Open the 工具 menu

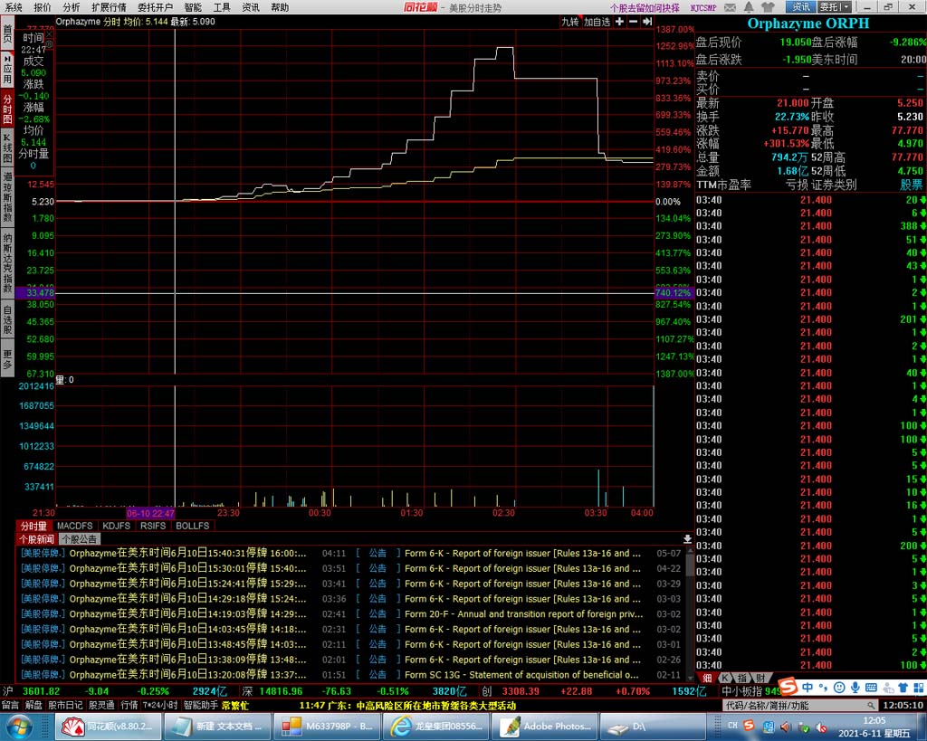(x=222, y=7)
